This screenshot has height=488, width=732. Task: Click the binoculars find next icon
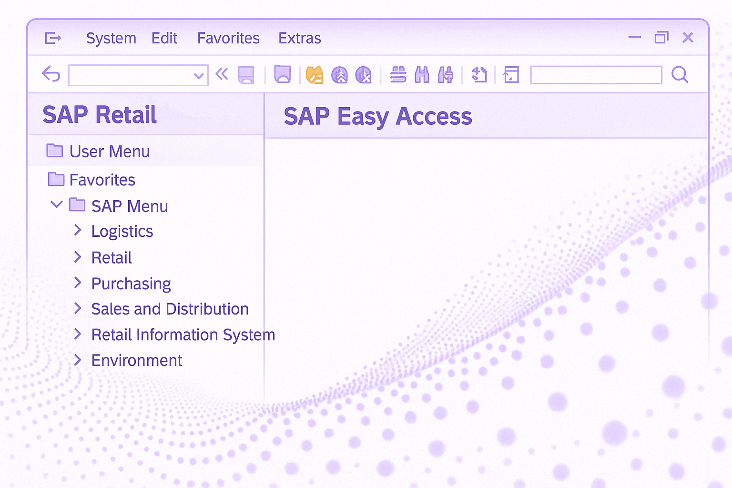pos(446,75)
